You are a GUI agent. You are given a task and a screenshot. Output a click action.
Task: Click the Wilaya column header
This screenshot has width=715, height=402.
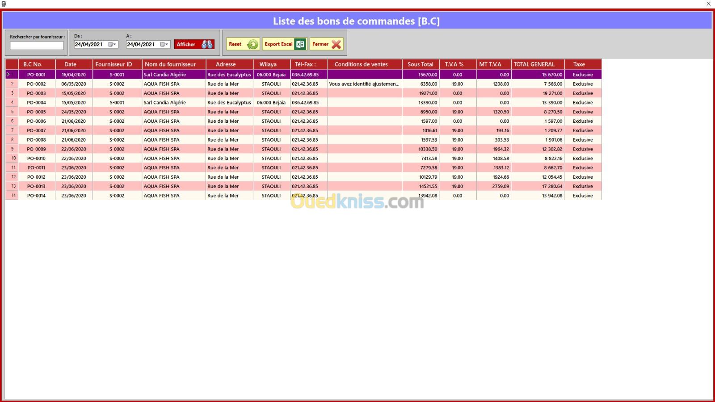coord(268,64)
